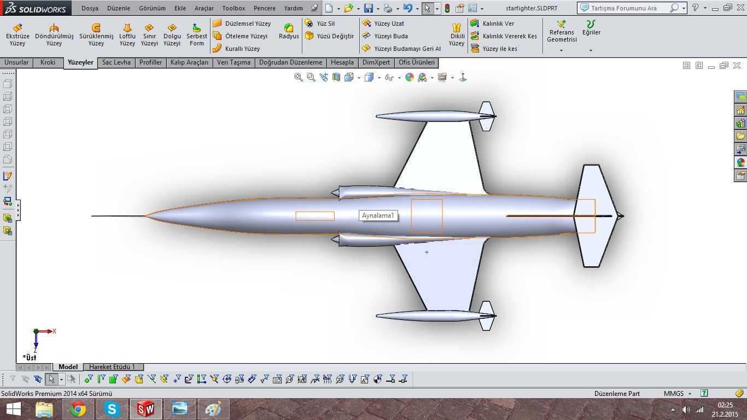
Task: Choose the Süpürülenmiş Yüzey swept surface tool
Action: coord(96,35)
